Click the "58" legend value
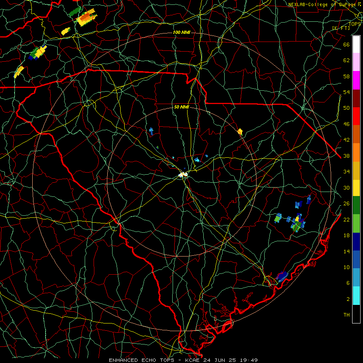 [346, 76]
